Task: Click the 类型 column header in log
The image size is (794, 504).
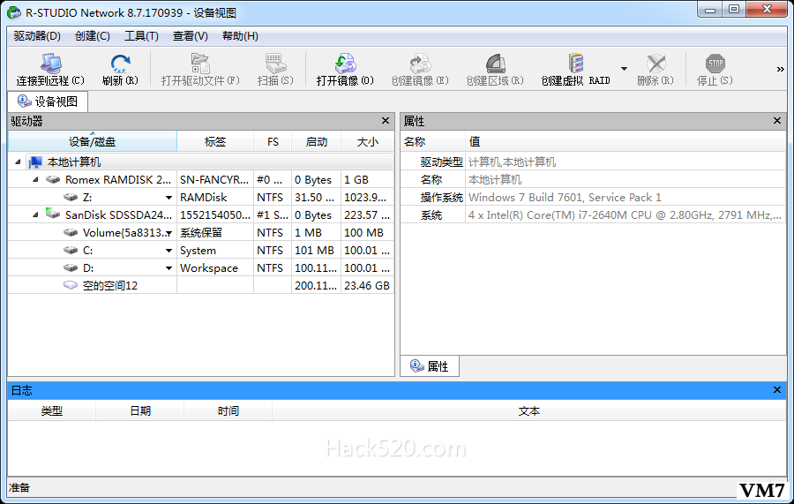Action: [x=52, y=410]
